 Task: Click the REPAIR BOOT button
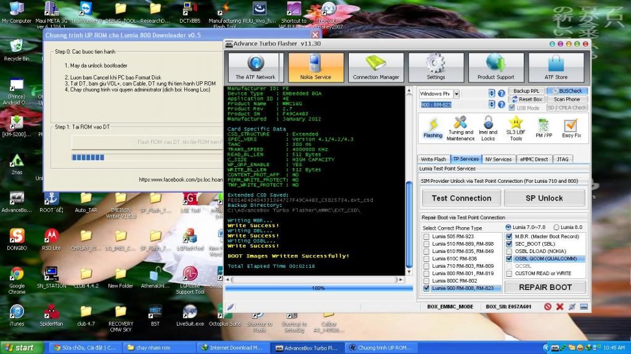[545, 288]
